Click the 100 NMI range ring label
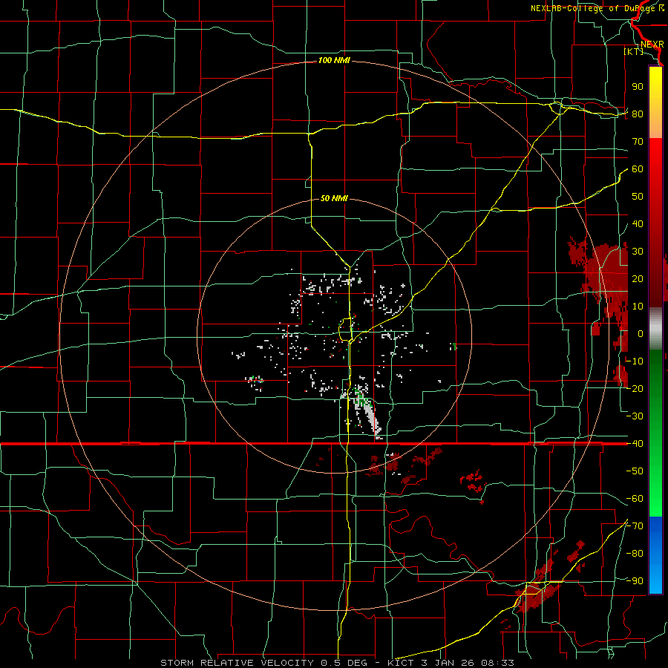 334,61
